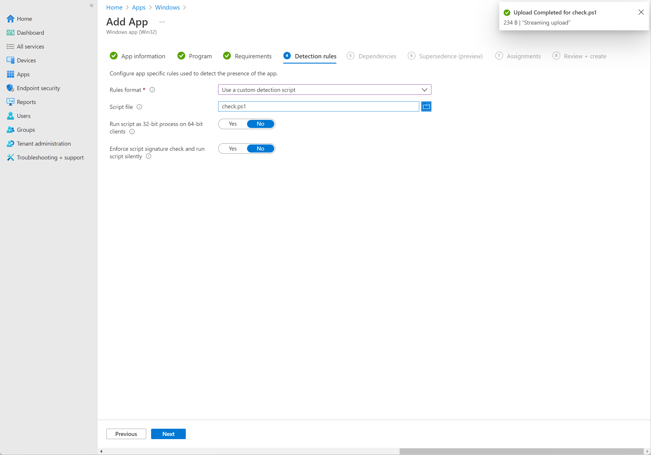The height and width of the screenshot is (455, 651).
Task: Collapse the sidebar with the double chevron
Action: pos(92,5)
